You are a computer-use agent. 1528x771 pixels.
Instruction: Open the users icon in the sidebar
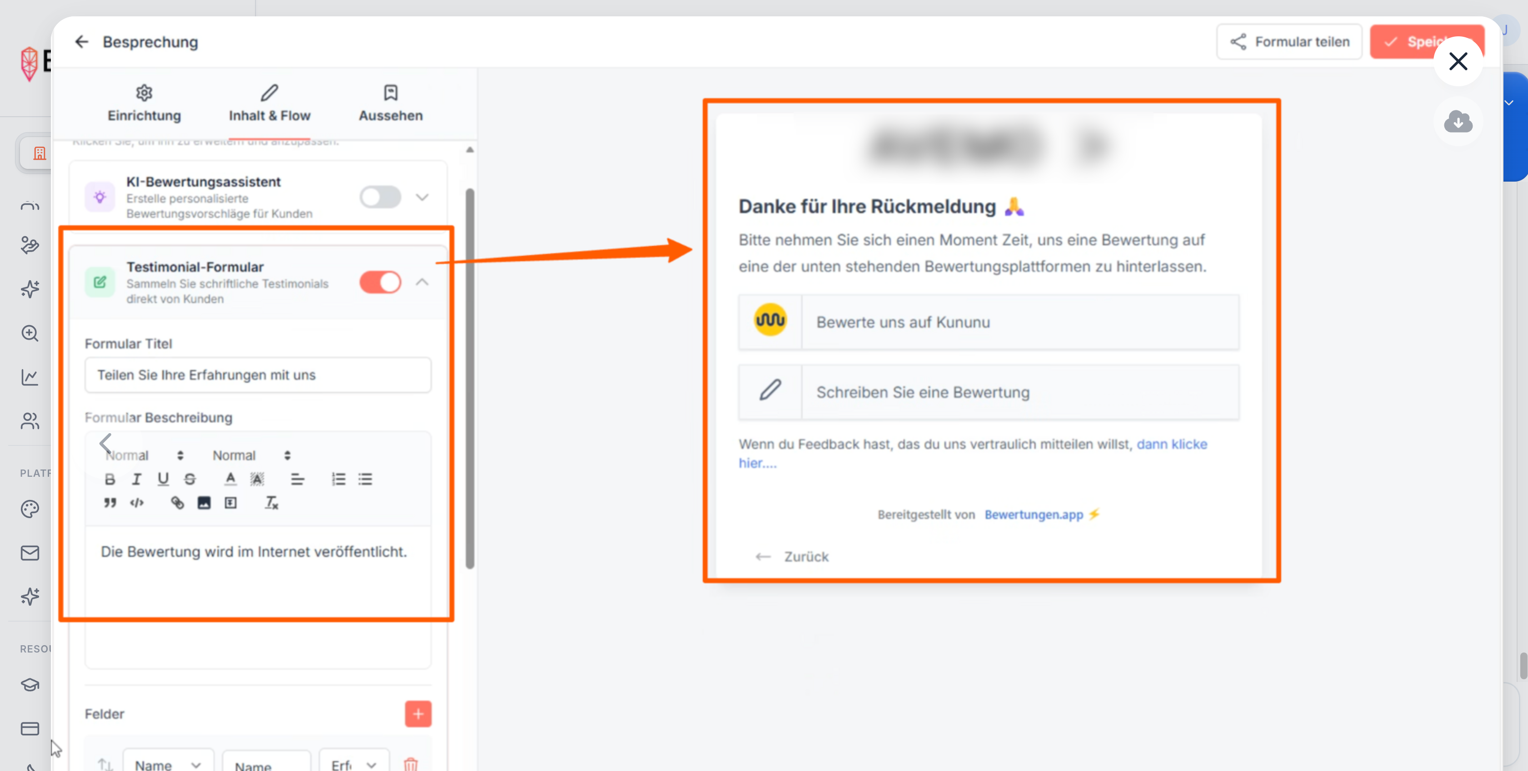(30, 421)
